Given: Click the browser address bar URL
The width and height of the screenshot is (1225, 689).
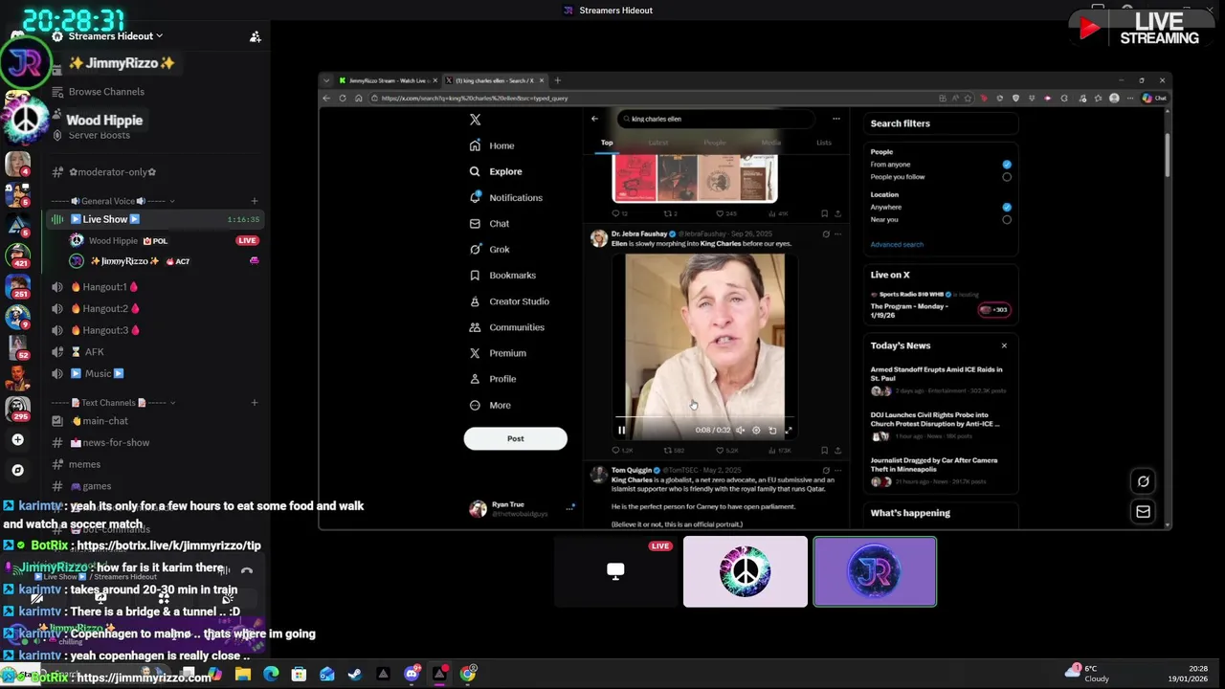Looking at the screenshot, I should [x=476, y=99].
